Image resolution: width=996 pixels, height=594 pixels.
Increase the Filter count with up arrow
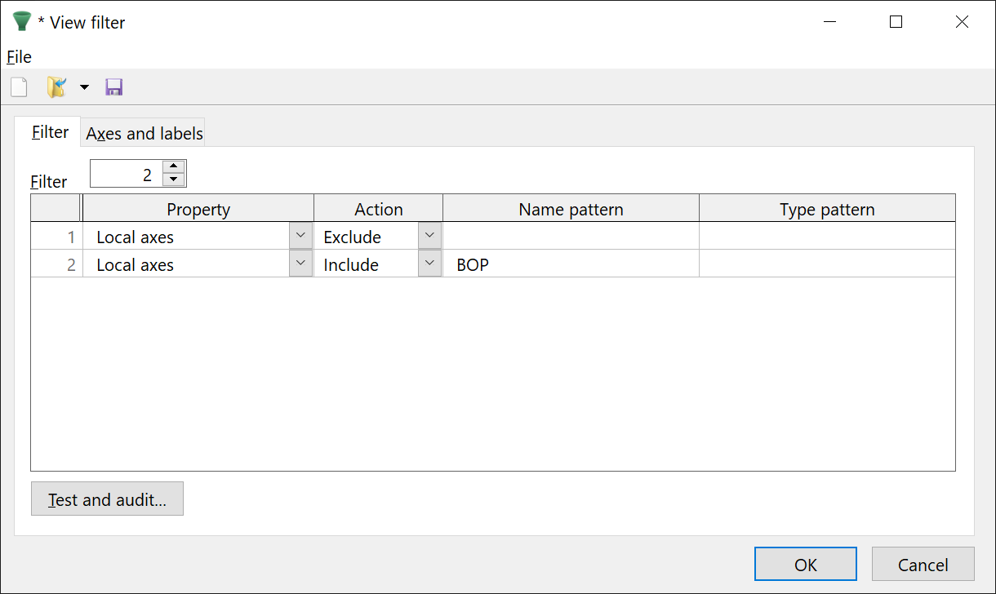(174, 166)
